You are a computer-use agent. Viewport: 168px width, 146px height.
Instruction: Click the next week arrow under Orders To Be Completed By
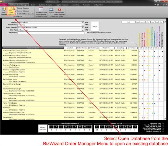click(x=89, y=127)
